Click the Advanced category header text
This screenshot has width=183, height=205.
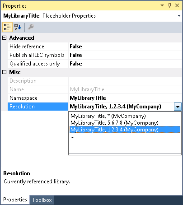point(22,38)
